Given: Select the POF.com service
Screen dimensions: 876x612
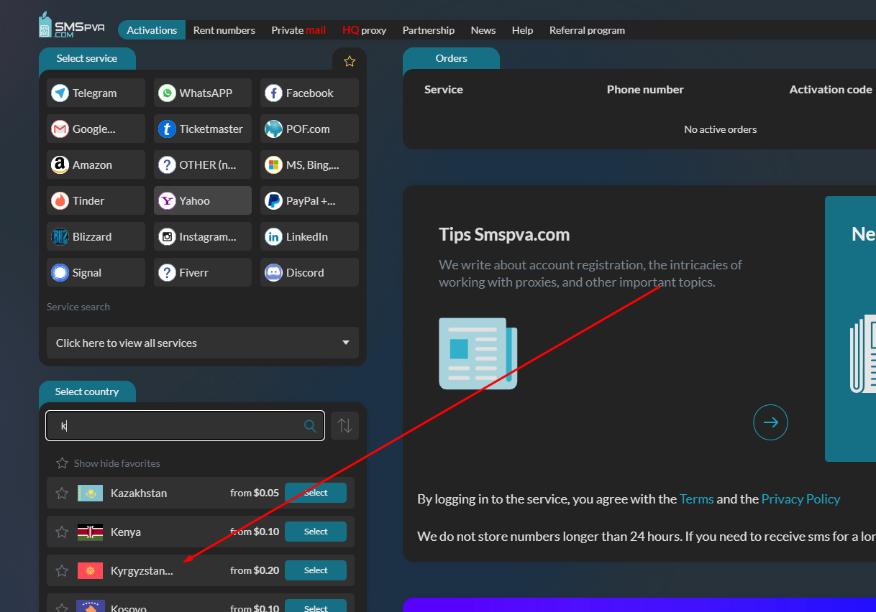Looking at the screenshot, I should pos(309,129).
